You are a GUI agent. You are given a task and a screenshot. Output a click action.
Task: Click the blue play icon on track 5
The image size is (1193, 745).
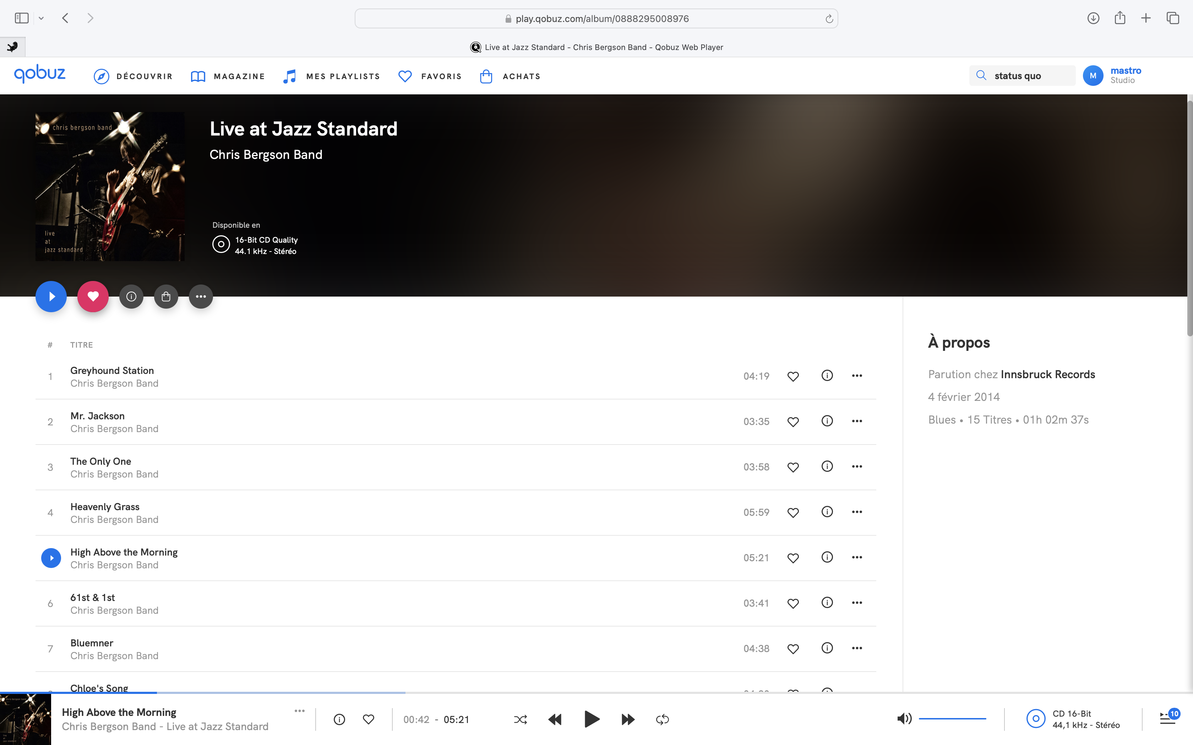51,558
